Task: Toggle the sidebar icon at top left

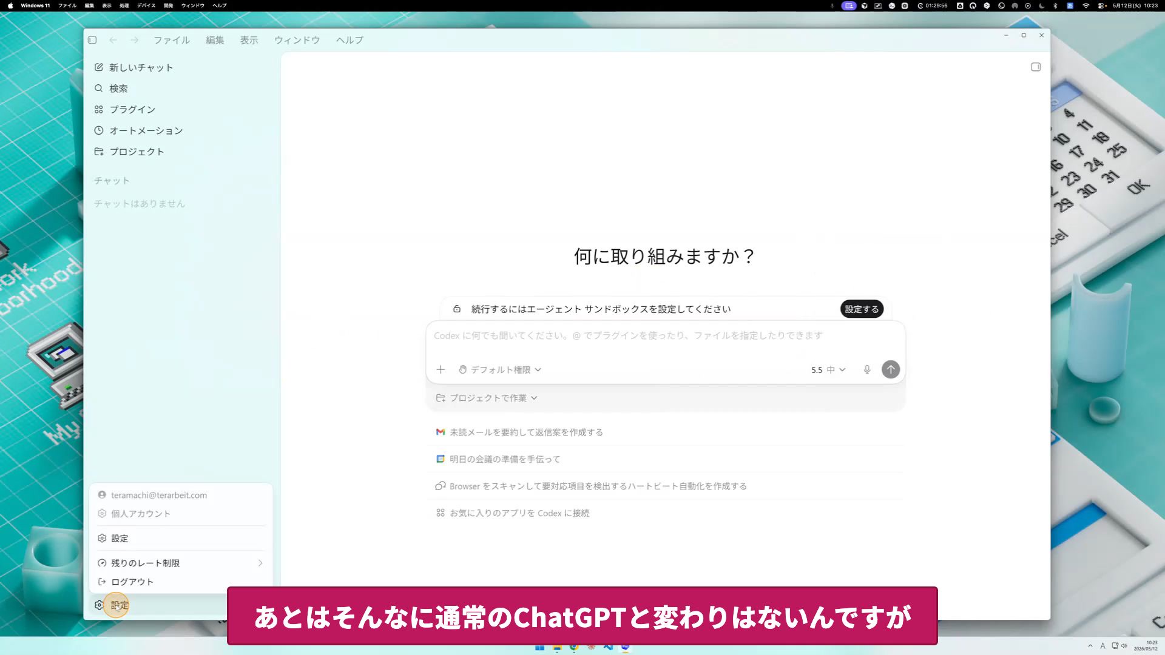Action: (x=92, y=40)
